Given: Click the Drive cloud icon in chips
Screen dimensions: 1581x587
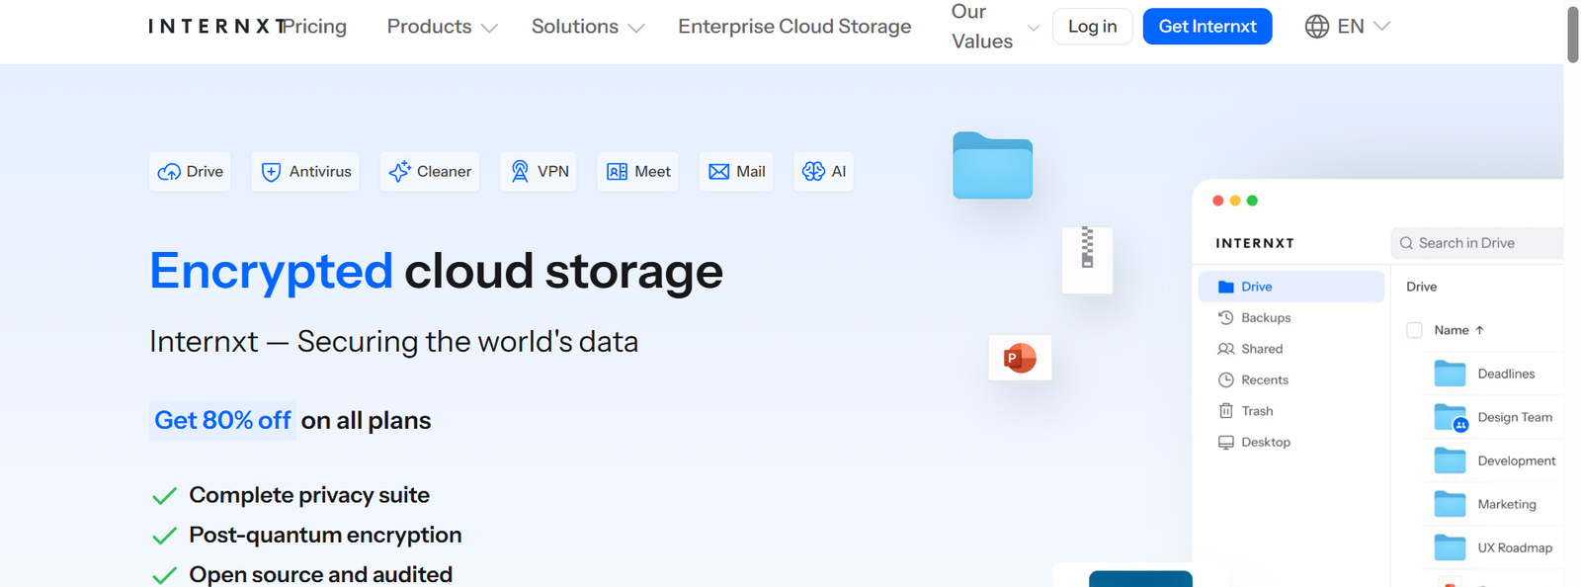Looking at the screenshot, I should click(x=169, y=172).
